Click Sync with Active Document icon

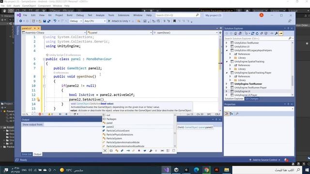pos(253,33)
